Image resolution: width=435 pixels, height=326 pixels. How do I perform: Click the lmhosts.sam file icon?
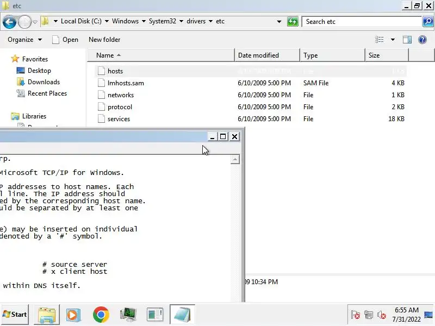[101, 83]
